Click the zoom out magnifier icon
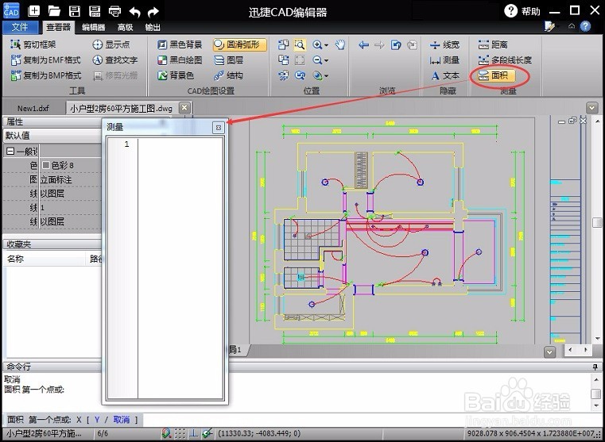The width and height of the screenshot is (605, 442). tap(317, 60)
